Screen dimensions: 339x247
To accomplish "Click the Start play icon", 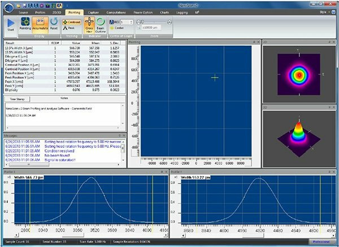I will 10,24.
